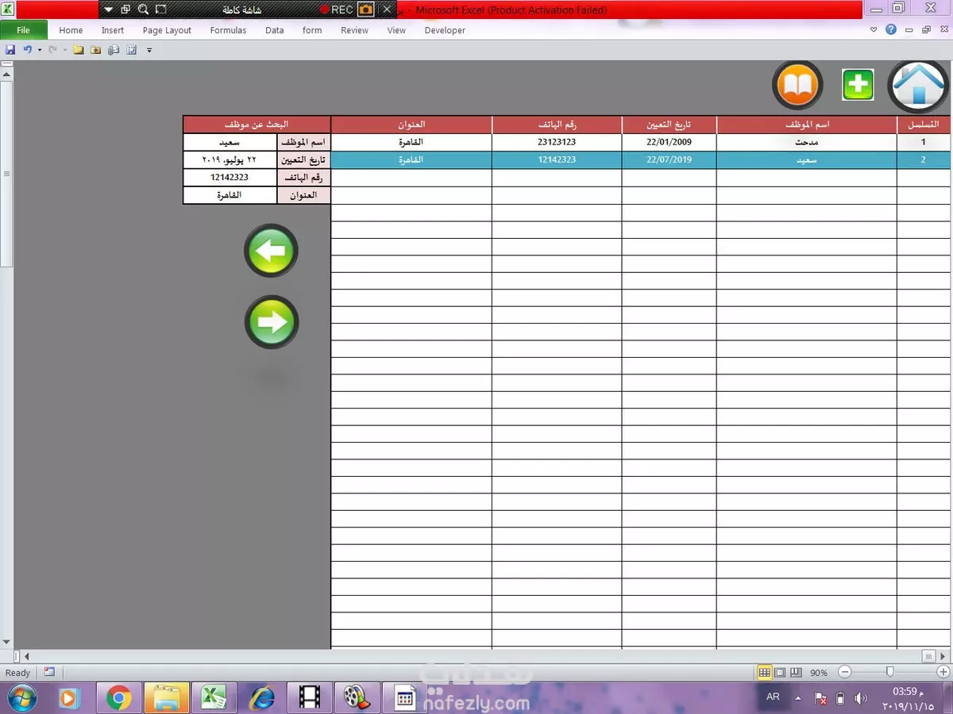Switch to the Home ribbon tab
The image size is (953, 714).
(x=71, y=30)
